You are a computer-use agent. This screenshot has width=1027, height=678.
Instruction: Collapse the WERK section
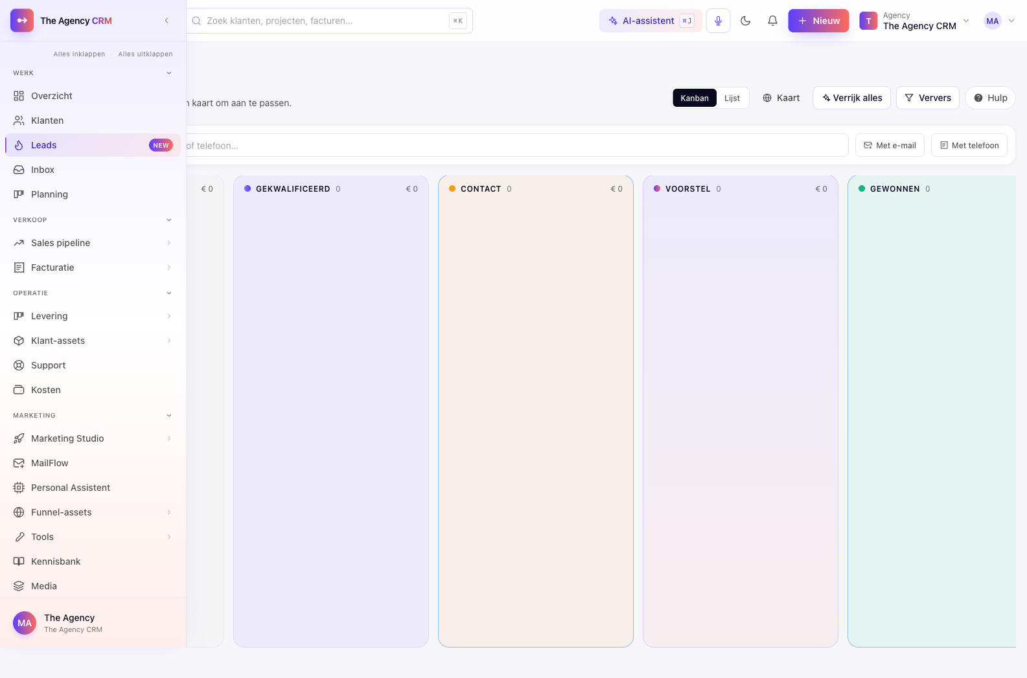pos(169,73)
